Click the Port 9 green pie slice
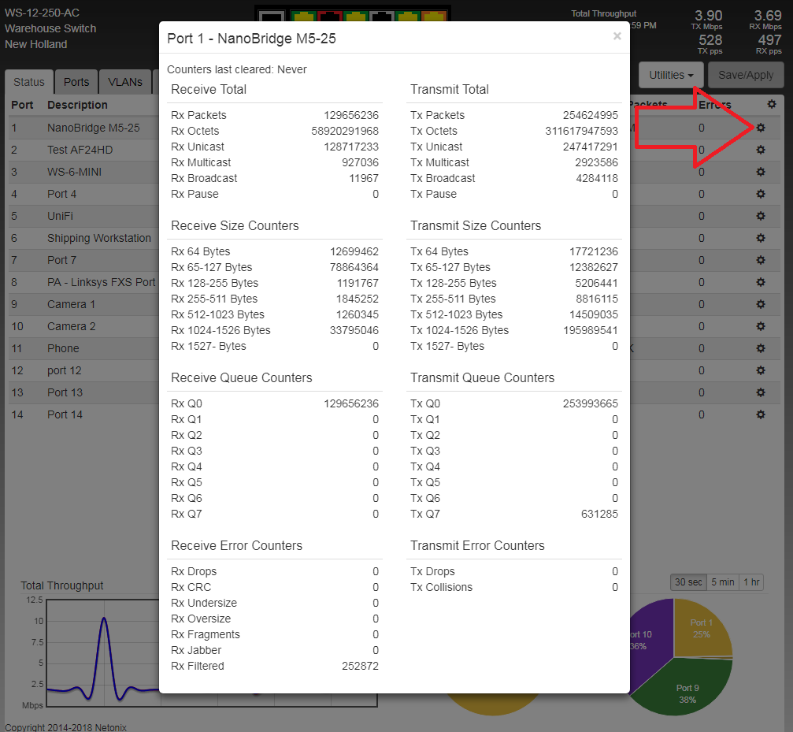Viewport: 793px width, 732px height. point(689,689)
